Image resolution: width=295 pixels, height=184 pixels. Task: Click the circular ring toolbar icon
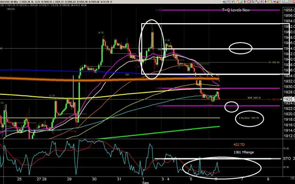coord(249,2)
